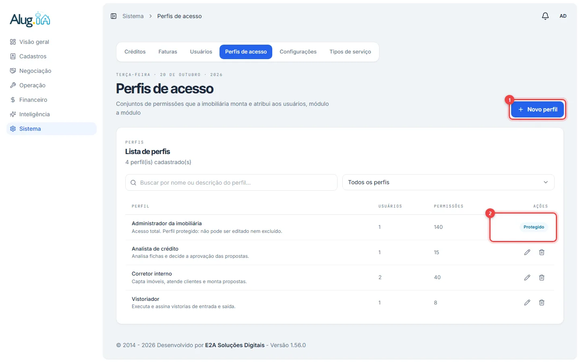Click the Usuários column header
The image size is (580, 362).
(390, 206)
